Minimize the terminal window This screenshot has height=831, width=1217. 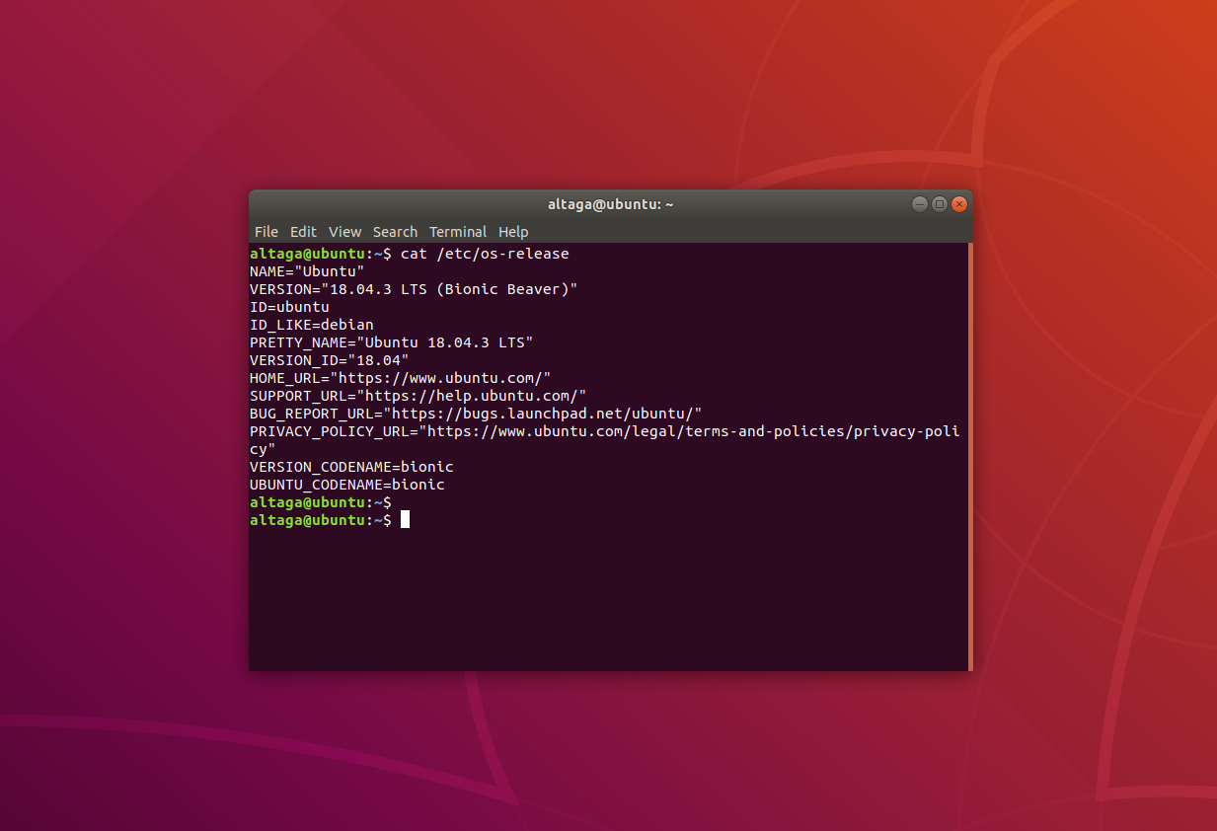919,204
